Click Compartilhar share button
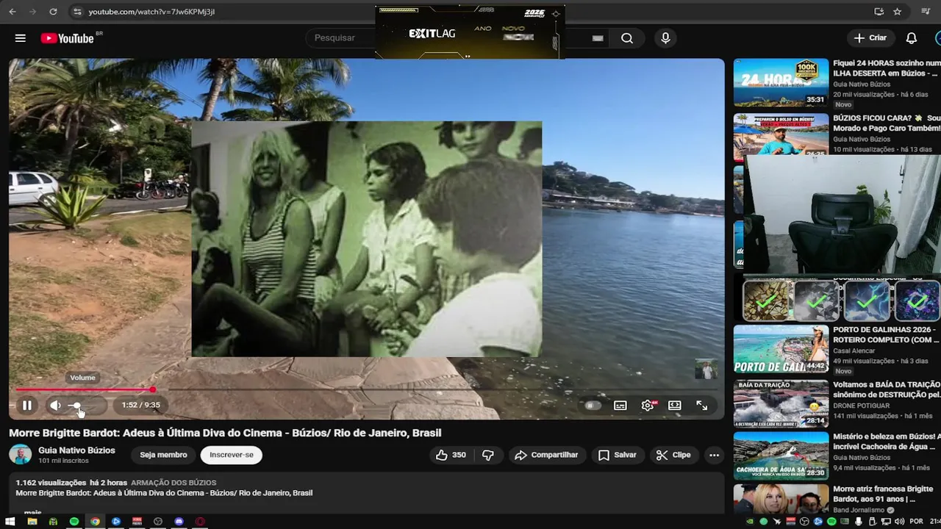Viewport: 941px width, 529px height. point(546,455)
